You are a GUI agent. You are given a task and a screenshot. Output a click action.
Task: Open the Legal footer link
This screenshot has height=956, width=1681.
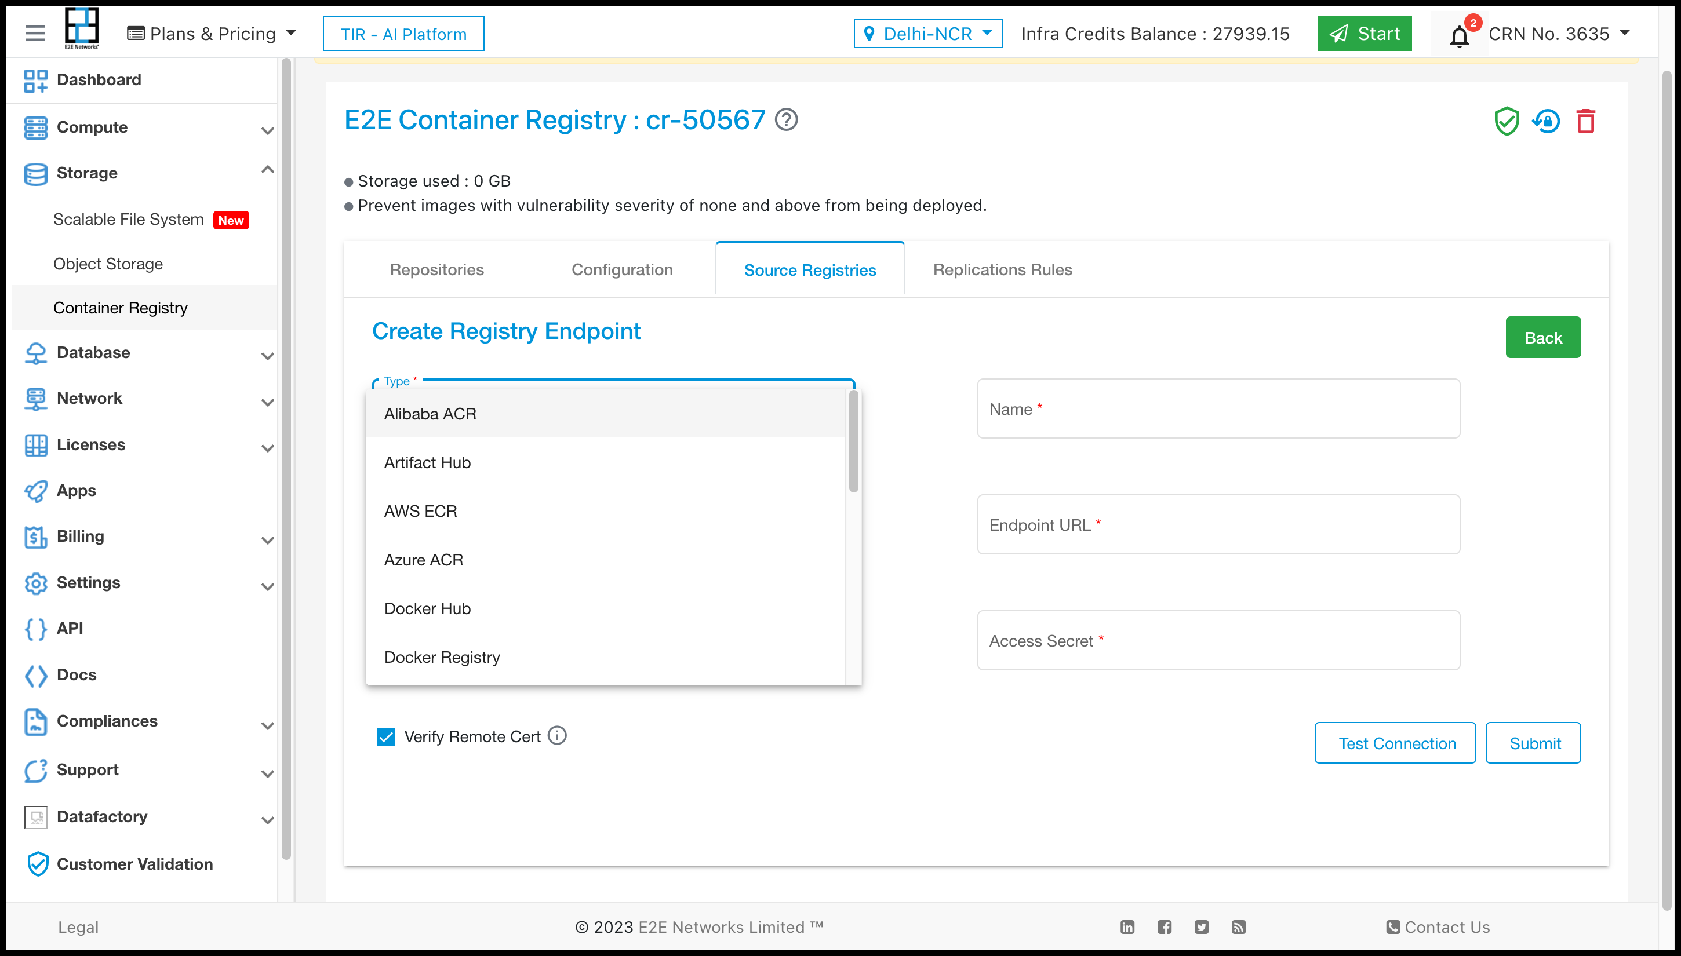point(78,927)
